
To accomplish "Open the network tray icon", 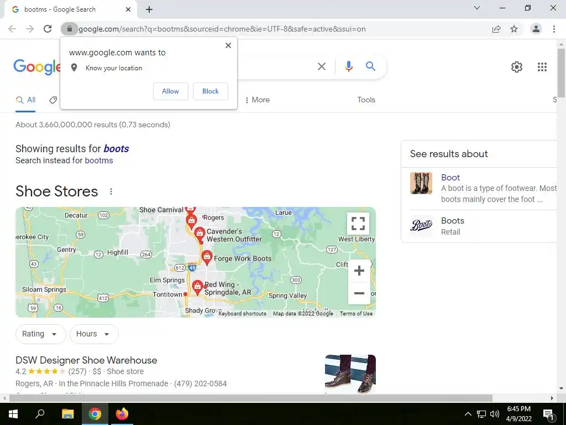I will pos(481,414).
